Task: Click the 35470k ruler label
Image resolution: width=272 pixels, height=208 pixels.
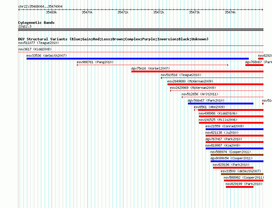Action: click(x=87, y=12)
